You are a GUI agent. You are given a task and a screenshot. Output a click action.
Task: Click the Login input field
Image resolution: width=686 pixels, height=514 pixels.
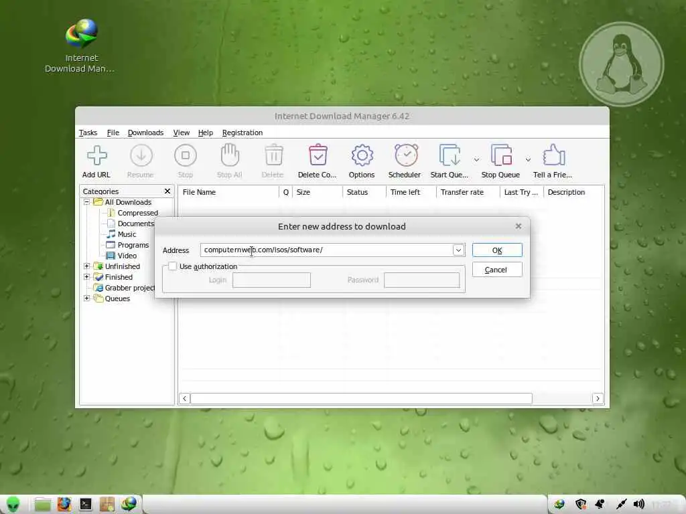coord(272,280)
